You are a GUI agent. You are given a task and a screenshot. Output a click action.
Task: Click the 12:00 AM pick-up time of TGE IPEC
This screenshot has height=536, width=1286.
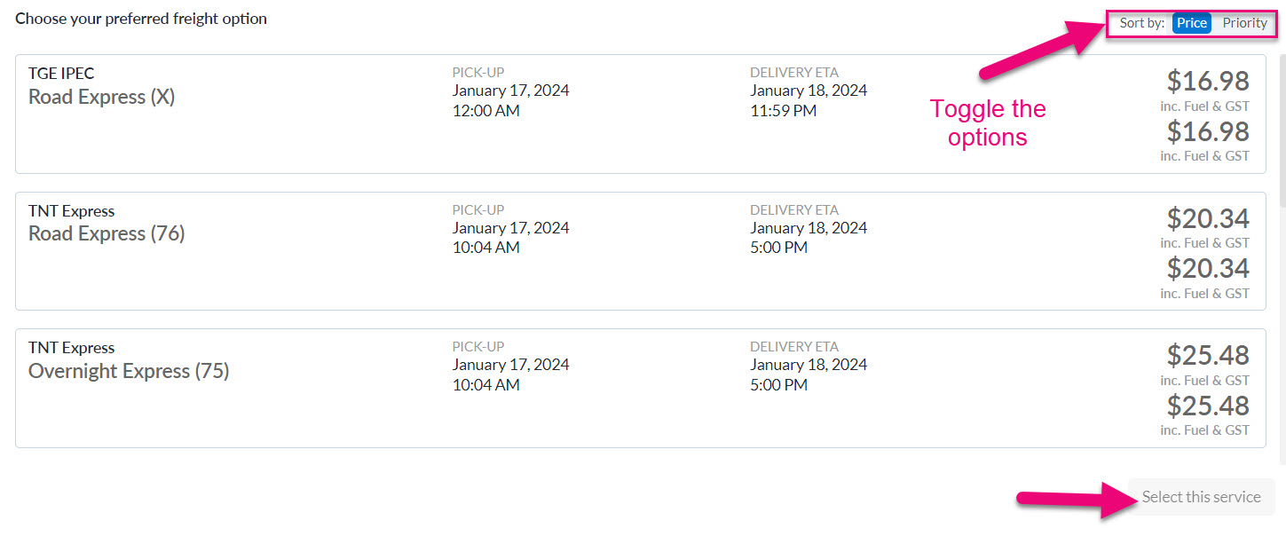pyautogui.click(x=485, y=111)
